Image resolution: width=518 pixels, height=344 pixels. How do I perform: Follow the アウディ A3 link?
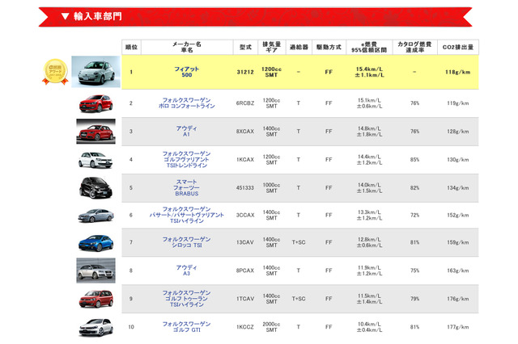187,271
